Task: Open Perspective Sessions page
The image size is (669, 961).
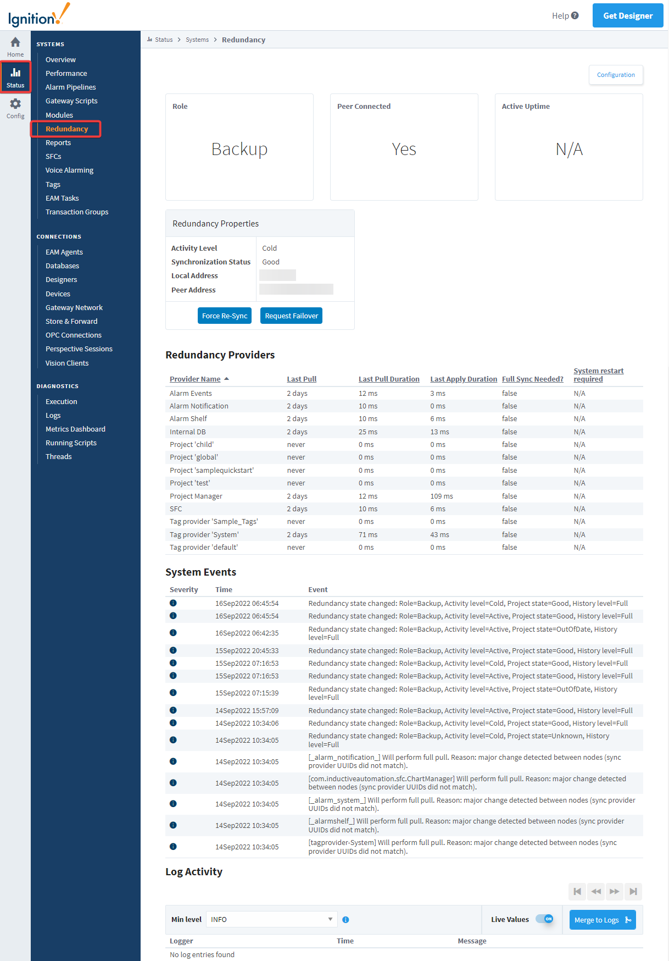Action: 79,349
